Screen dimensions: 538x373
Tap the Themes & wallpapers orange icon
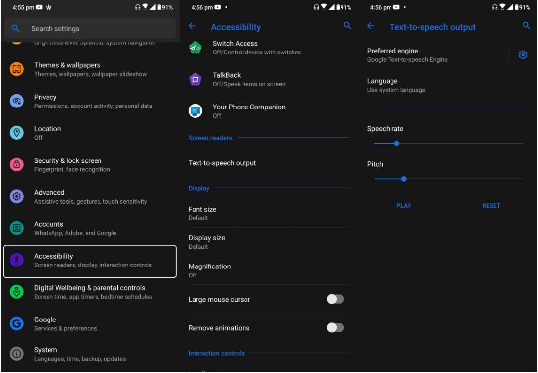[x=16, y=69]
